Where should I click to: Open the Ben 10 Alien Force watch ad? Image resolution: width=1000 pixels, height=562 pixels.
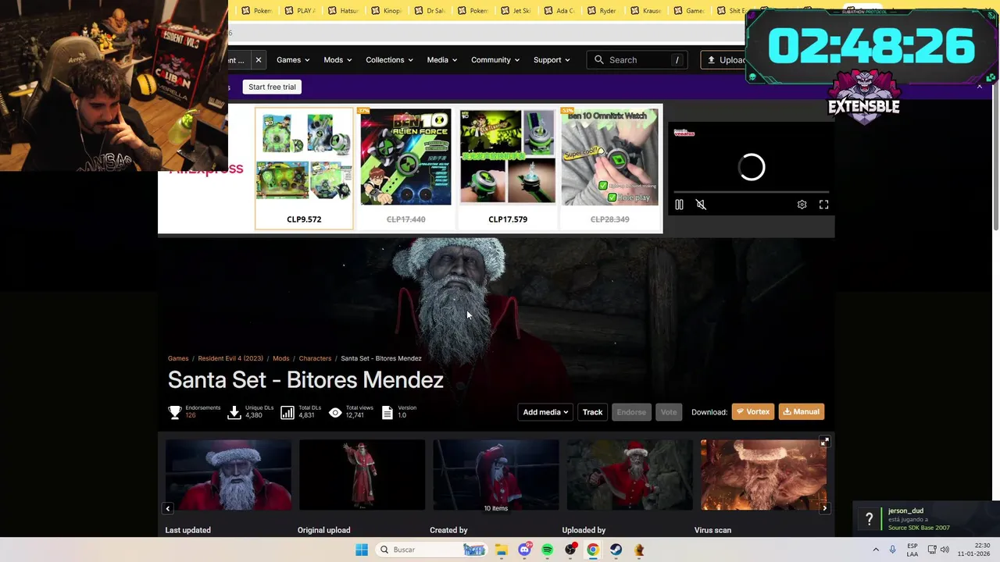pyautogui.click(x=405, y=168)
